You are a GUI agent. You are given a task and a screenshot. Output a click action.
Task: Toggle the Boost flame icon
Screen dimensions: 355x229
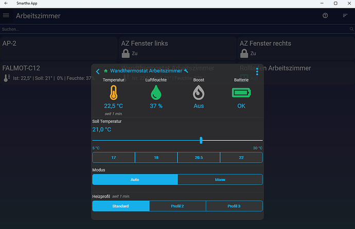point(199,93)
